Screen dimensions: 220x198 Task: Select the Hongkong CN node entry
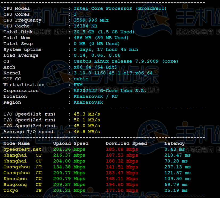(x=21, y=184)
